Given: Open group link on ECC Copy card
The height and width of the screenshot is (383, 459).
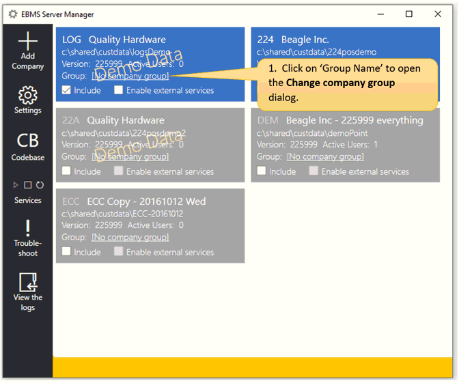Looking at the screenshot, I should click(x=130, y=238).
